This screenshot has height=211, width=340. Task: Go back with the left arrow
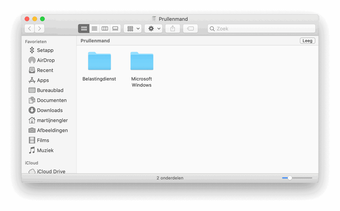[30, 29]
